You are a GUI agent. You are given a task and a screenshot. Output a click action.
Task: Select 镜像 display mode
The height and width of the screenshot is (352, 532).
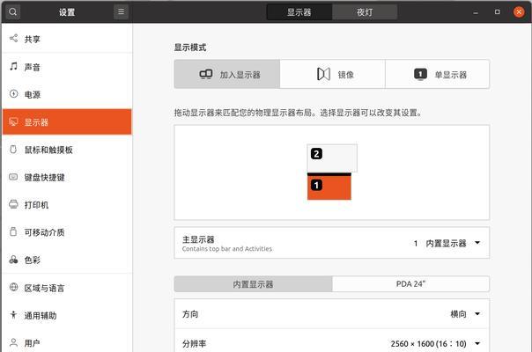(333, 74)
